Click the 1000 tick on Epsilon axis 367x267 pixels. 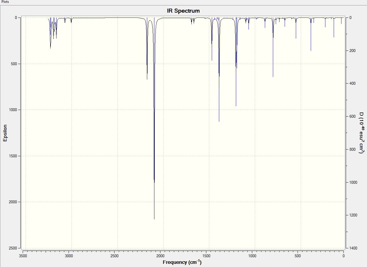tap(13, 110)
